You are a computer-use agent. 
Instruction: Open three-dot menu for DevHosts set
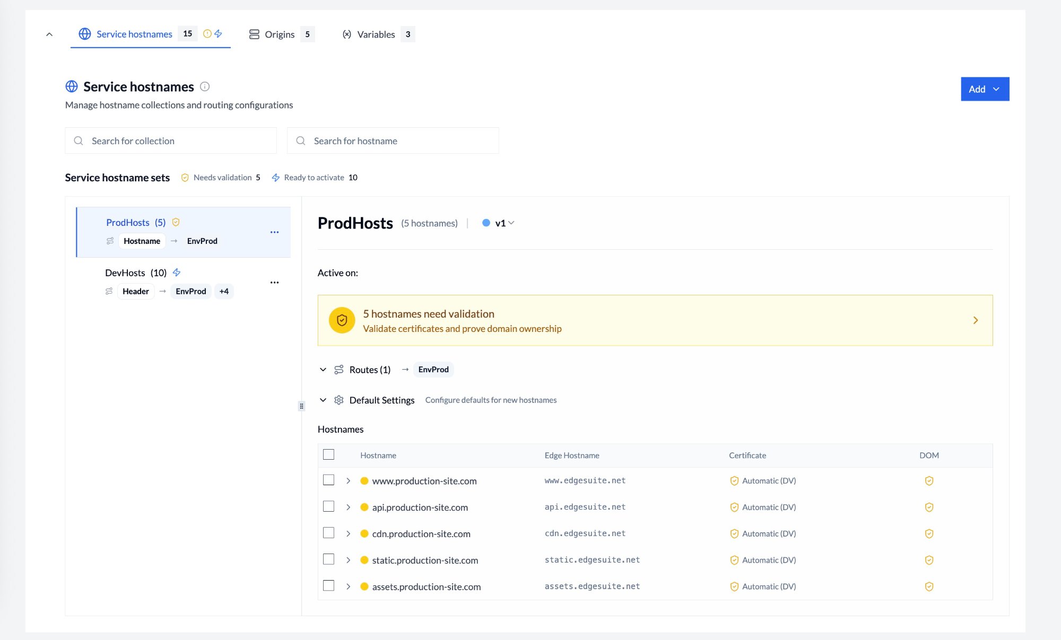pyautogui.click(x=274, y=283)
